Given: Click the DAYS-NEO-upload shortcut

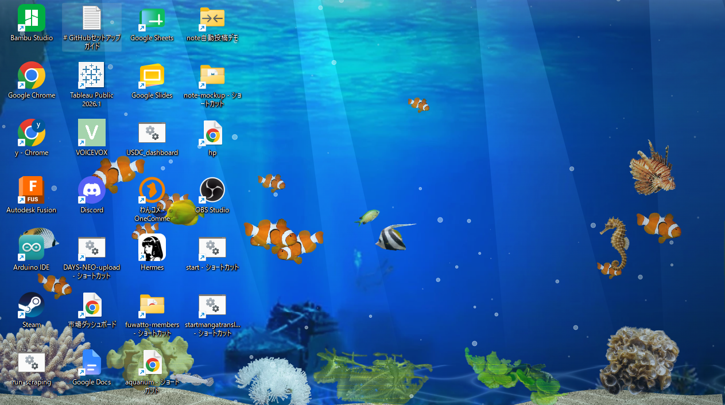Looking at the screenshot, I should pos(92,248).
